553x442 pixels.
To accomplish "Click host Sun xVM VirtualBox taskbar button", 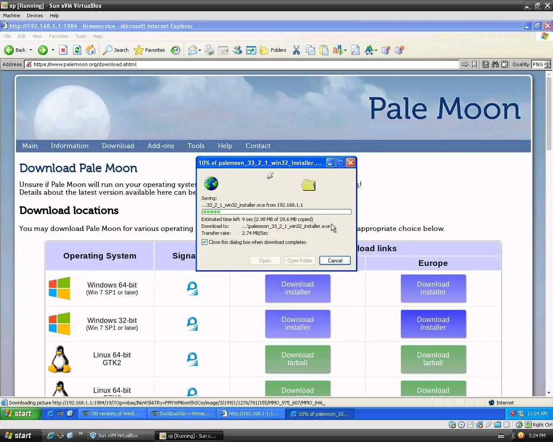I will pyautogui.click(x=120, y=436).
